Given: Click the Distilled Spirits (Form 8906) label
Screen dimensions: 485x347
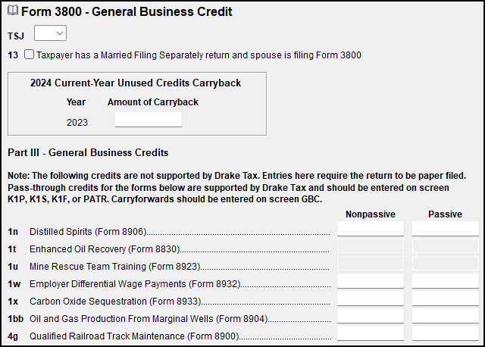Looking at the screenshot, I should pyautogui.click(x=87, y=231).
